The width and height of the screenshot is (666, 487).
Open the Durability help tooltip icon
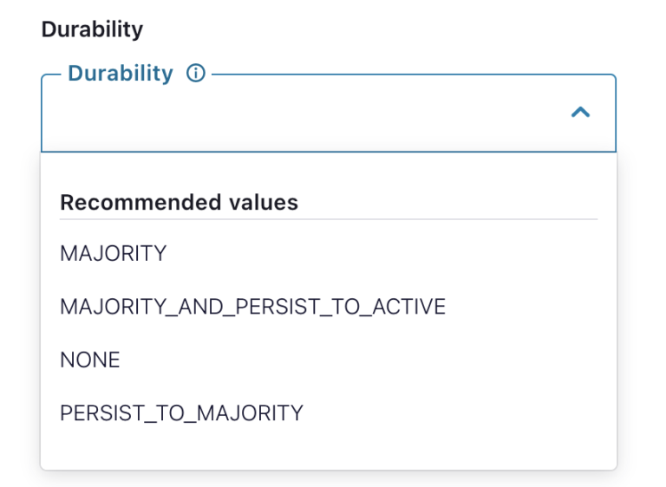coord(196,74)
